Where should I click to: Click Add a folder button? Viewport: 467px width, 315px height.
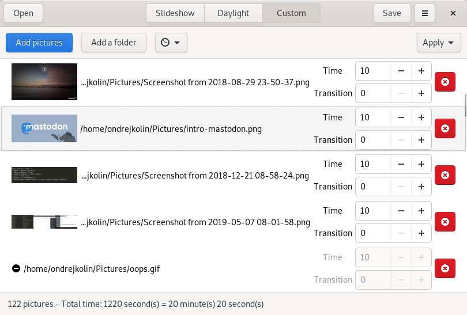114,43
